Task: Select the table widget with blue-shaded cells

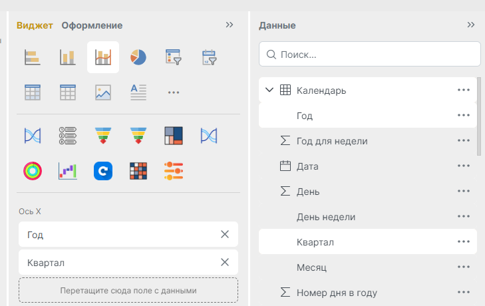Action: (33, 92)
